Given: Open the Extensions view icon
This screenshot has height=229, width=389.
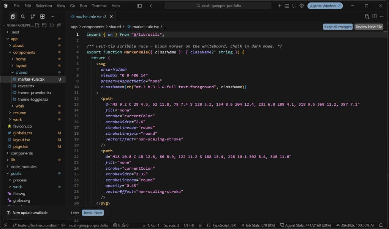Looking at the screenshot, I should (x=43, y=16).
